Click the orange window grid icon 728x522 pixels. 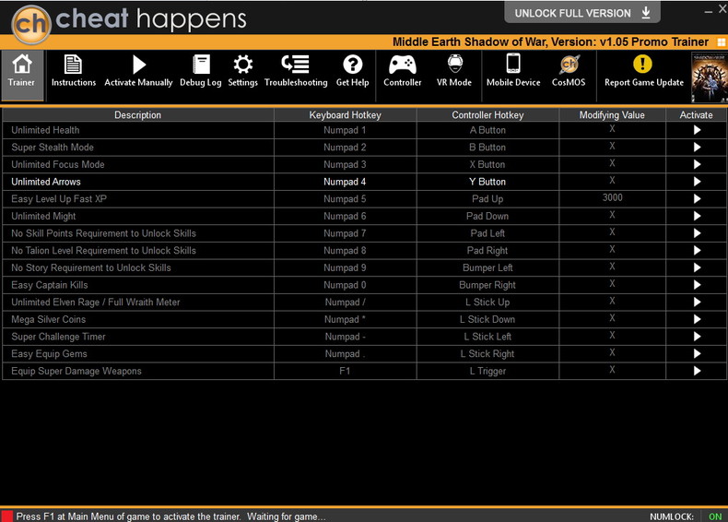[x=721, y=42]
